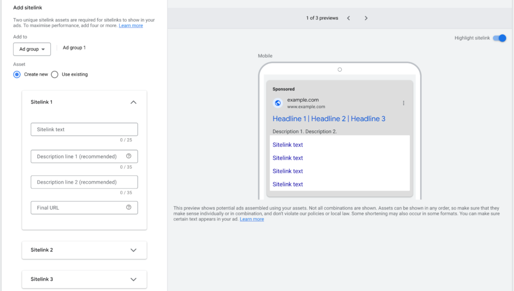Click the second Sitelink text in preview

pyautogui.click(x=288, y=158)
